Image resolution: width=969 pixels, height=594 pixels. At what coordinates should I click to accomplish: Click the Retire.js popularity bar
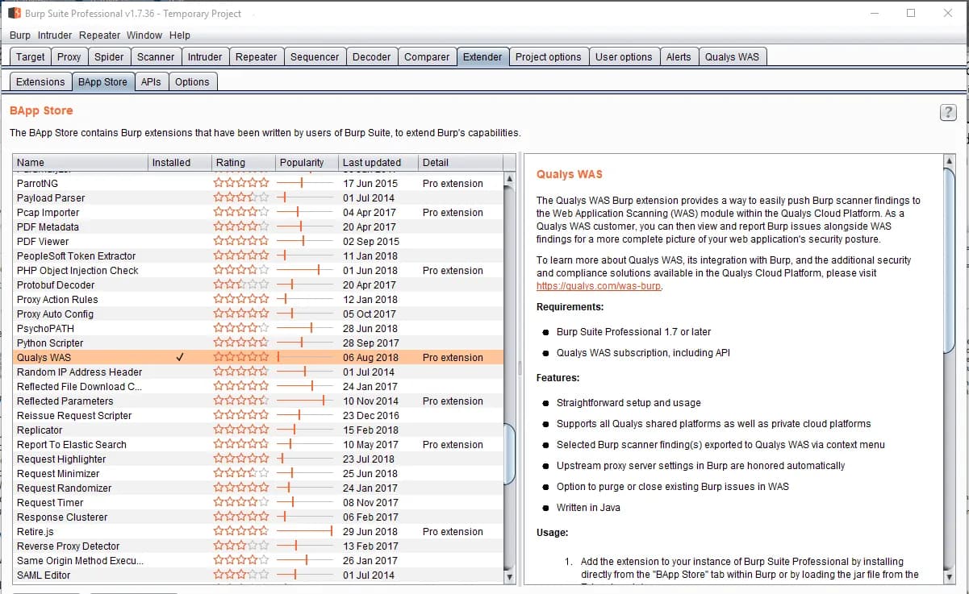[305, 531]
